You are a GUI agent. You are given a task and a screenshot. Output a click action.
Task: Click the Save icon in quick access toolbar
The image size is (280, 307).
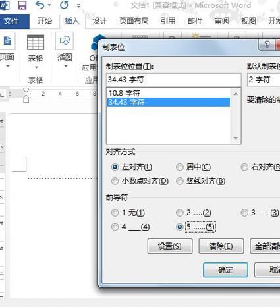(x=22, y=5)
